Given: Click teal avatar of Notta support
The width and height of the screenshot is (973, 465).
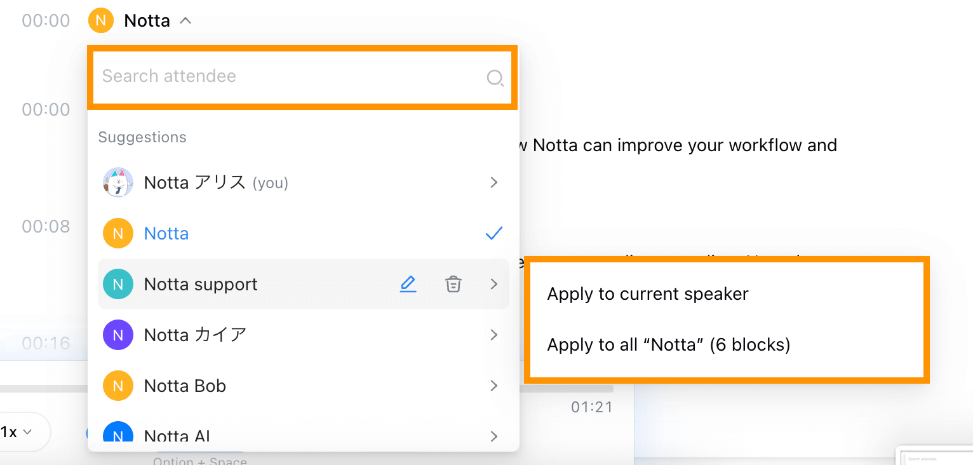Looking at the screenshot, I should pos(118,284).
